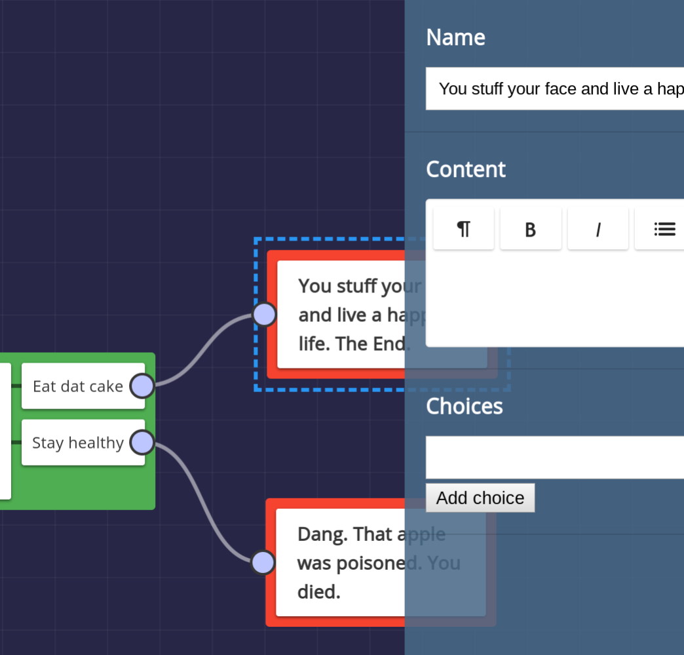
Task: Apply bold formatting in the Content editor
Action: (x=531, y=228)
